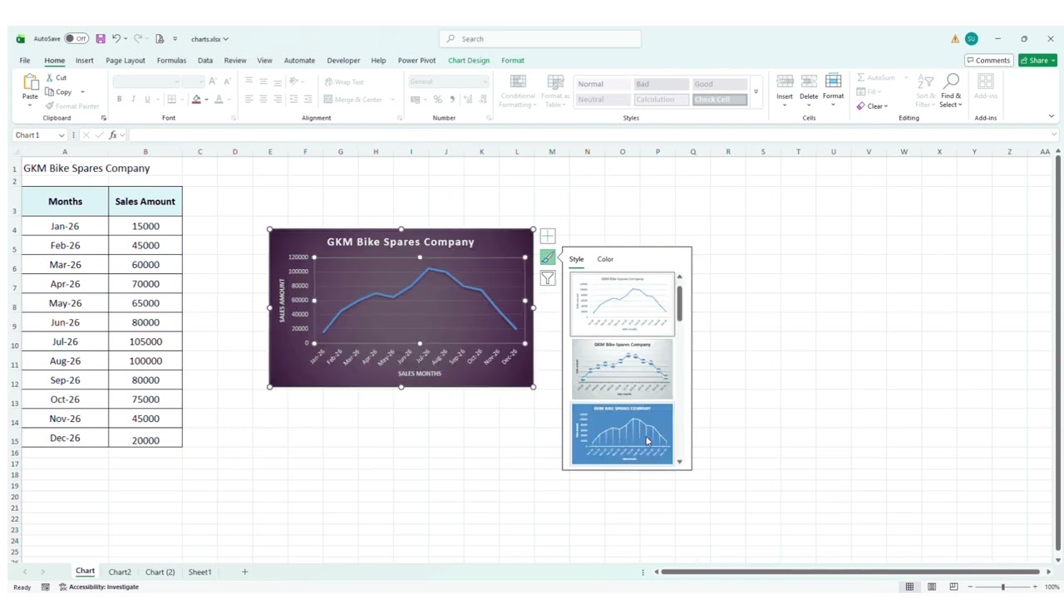Expand the Copy options arrow

coord(82,92)
